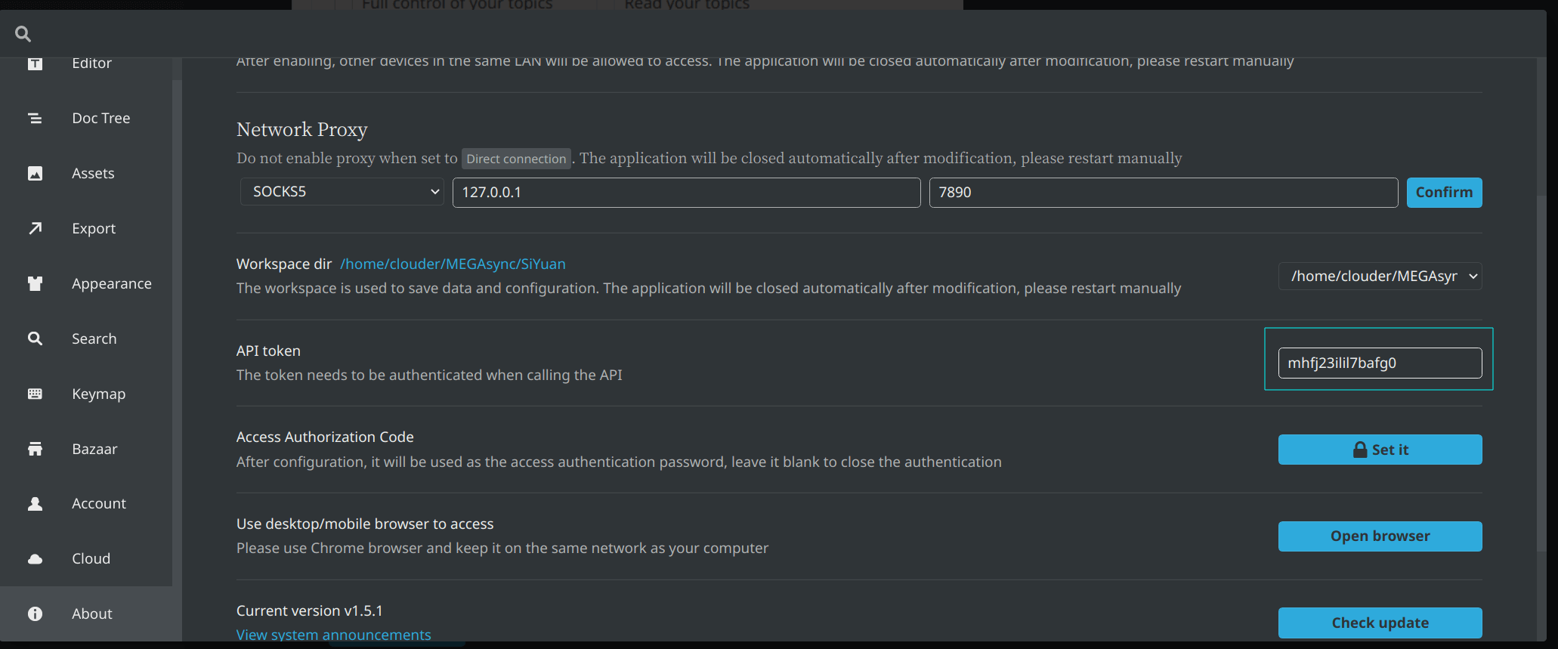This screenshot has height=649, width=1558.
Task: Click the Open browser button
Action: (1380, 536)
